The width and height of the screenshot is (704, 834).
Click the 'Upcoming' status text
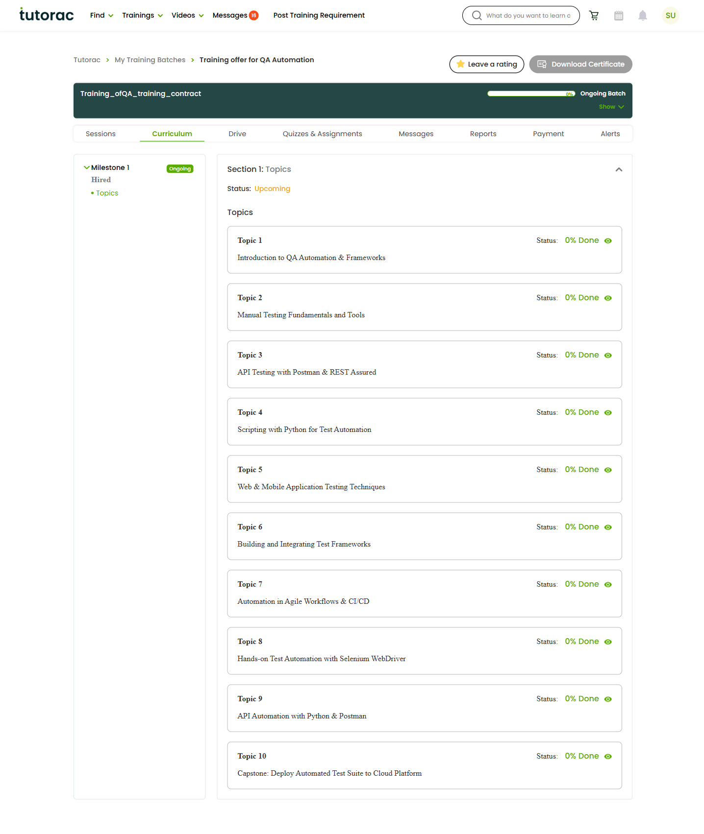tap(272, 189)
